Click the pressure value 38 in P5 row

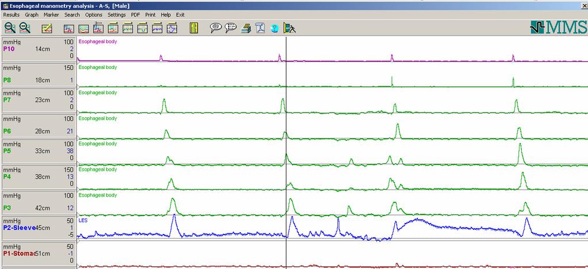(x=71, y=151)
